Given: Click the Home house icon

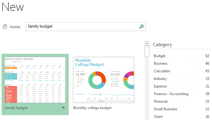Looking at the screenshot, I should pyautogui.click(x=5, y=26).
